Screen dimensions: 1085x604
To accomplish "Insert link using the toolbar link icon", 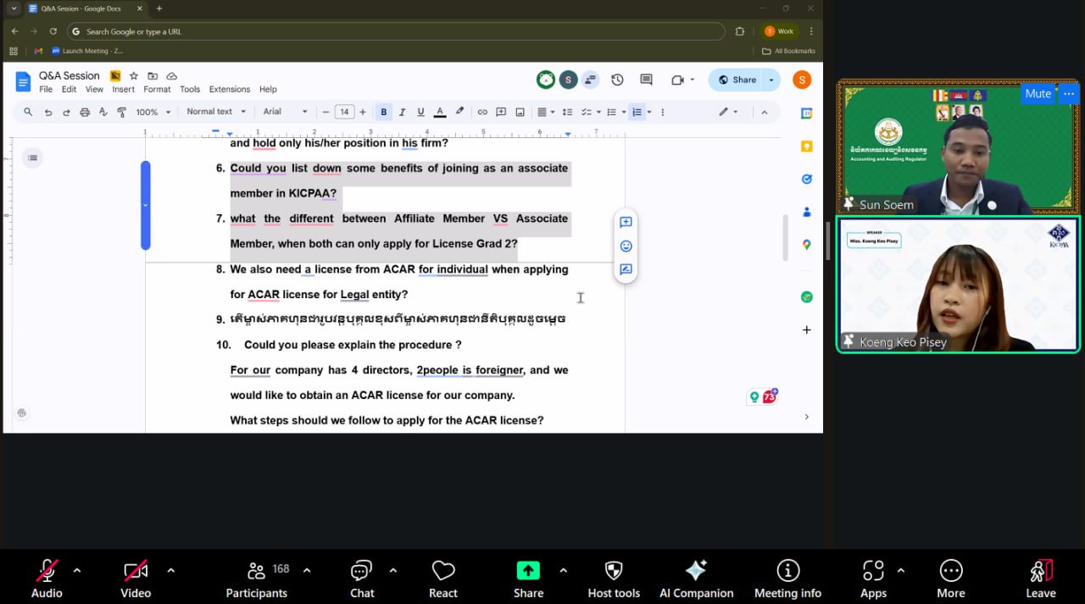I will (x=482, y=112).
